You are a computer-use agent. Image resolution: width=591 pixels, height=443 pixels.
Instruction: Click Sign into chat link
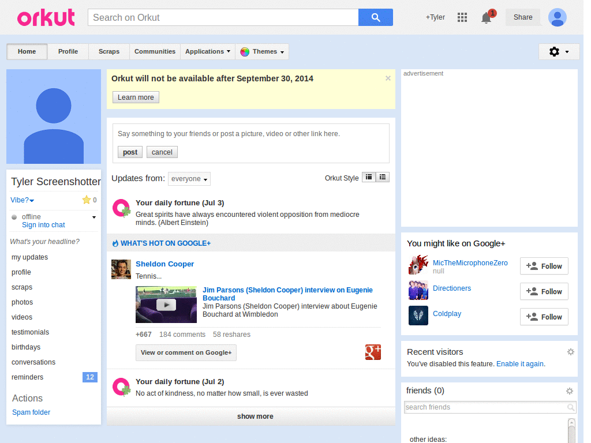point(43,225)
